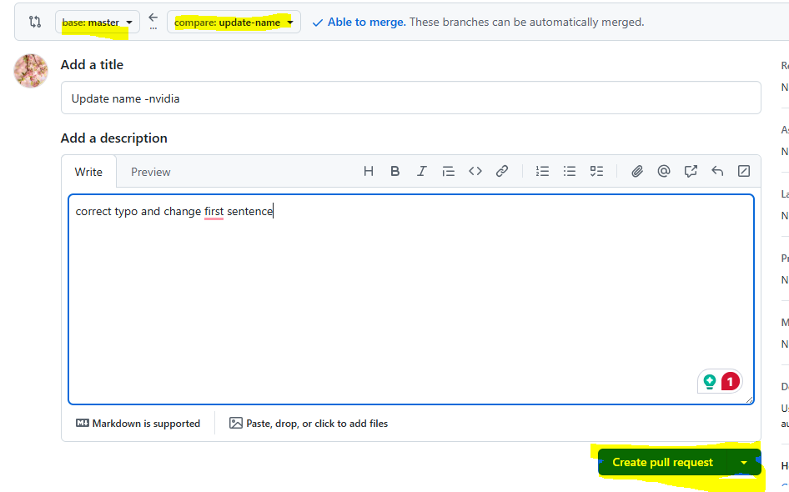Select the Italic formatting icon
The image size is (789, 492).
421,171
